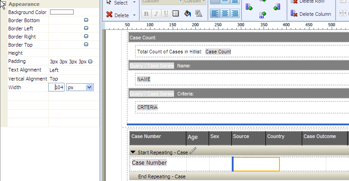Image resolution: width=349 pixels, height=181 pixels.
Task: Insert row below icon
Action: pos(263,15)
